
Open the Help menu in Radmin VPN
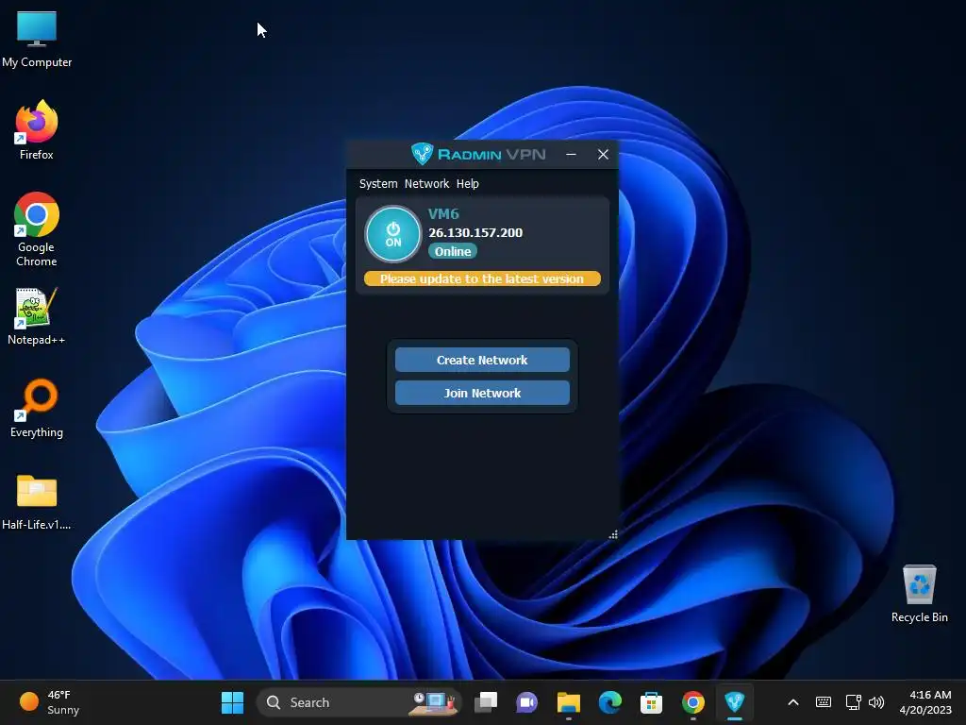(468, 184)
